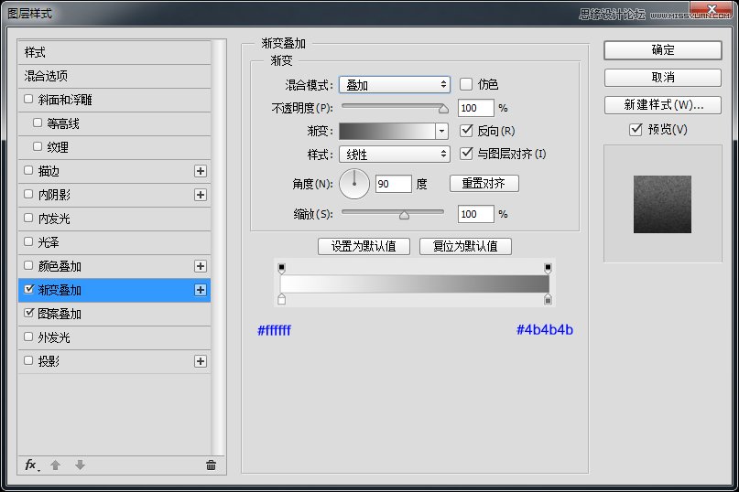Select 光泽 effect row
Viewport: 739px width, 492px height.
point(114,242)
